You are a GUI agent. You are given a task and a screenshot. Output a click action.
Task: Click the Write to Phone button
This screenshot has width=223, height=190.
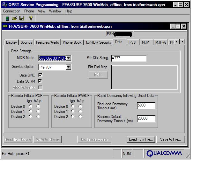click(x=48, y=139)
